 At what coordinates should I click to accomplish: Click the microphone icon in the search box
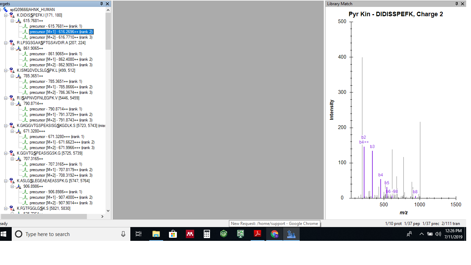(123, 234)
